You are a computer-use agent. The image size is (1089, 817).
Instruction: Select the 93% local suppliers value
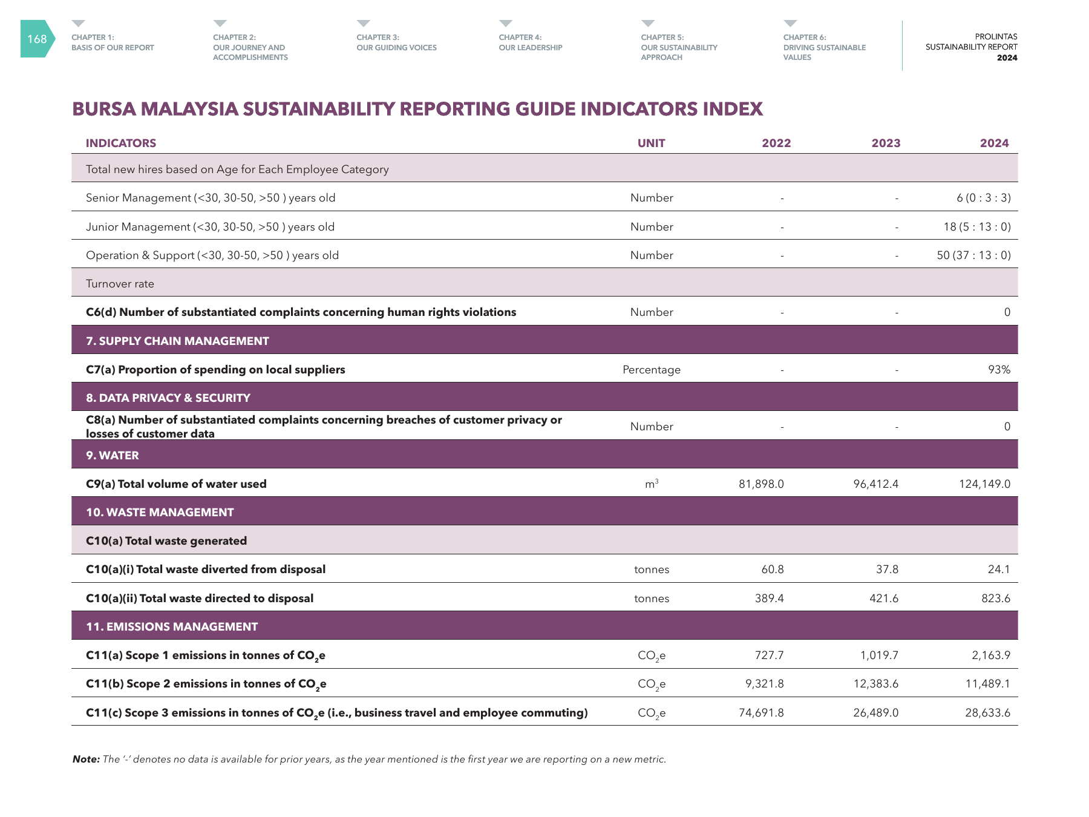point(999,370)
